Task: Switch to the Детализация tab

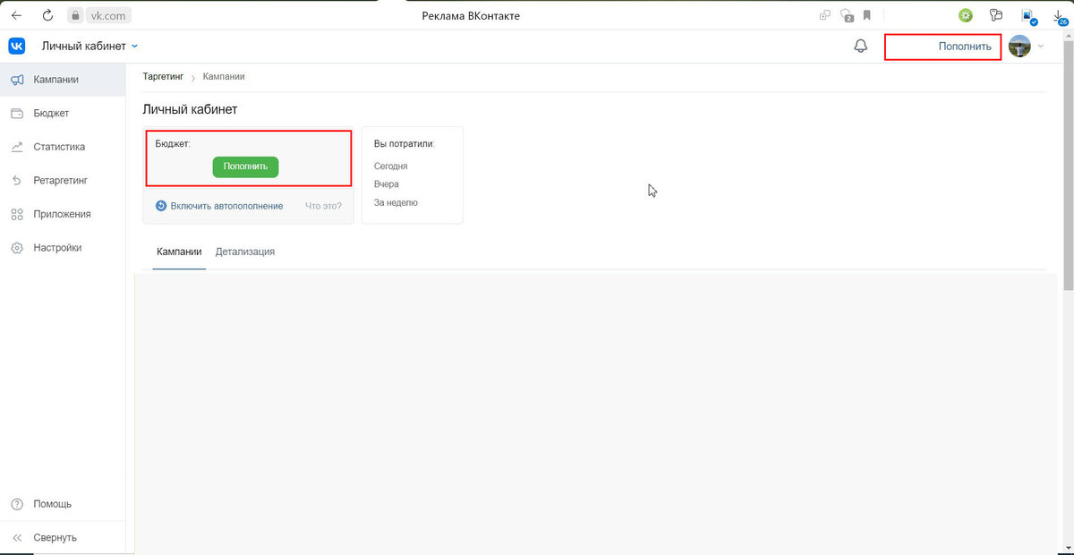Action: (245, 252)
